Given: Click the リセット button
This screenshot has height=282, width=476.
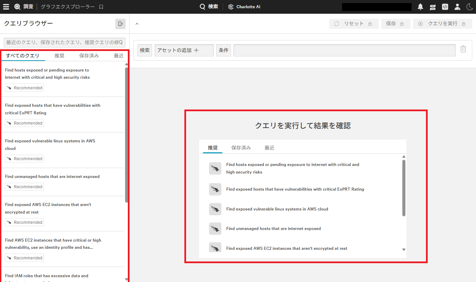Looking at the screenshot, I should click(354, 24).
